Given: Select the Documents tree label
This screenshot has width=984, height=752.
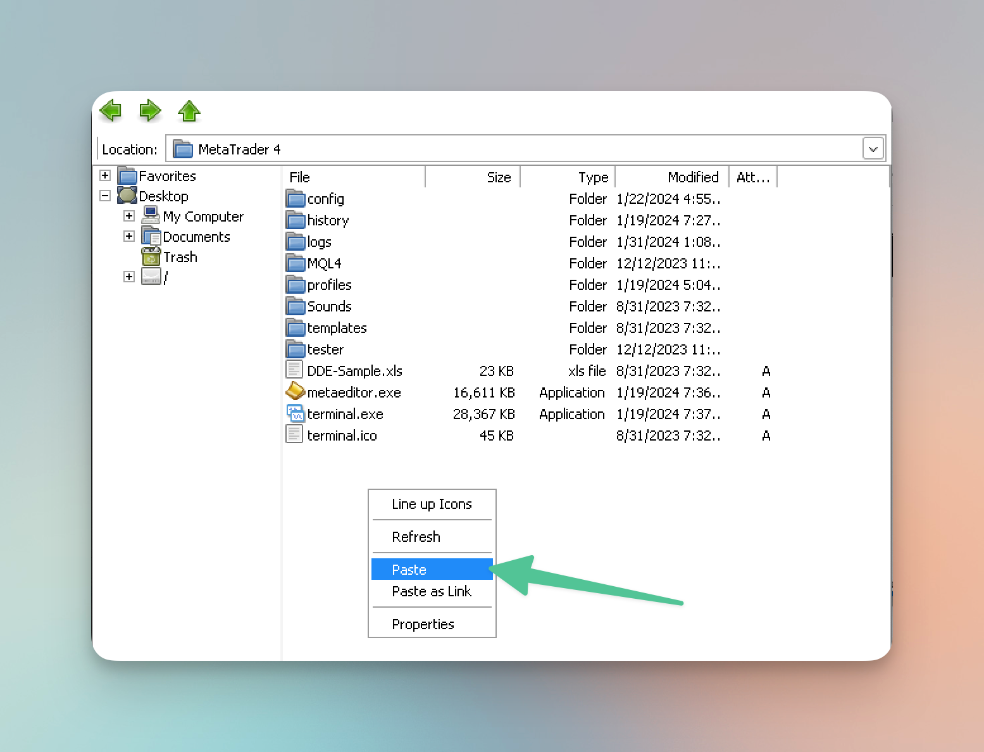Looking at the screenshot, I should 197,237.
